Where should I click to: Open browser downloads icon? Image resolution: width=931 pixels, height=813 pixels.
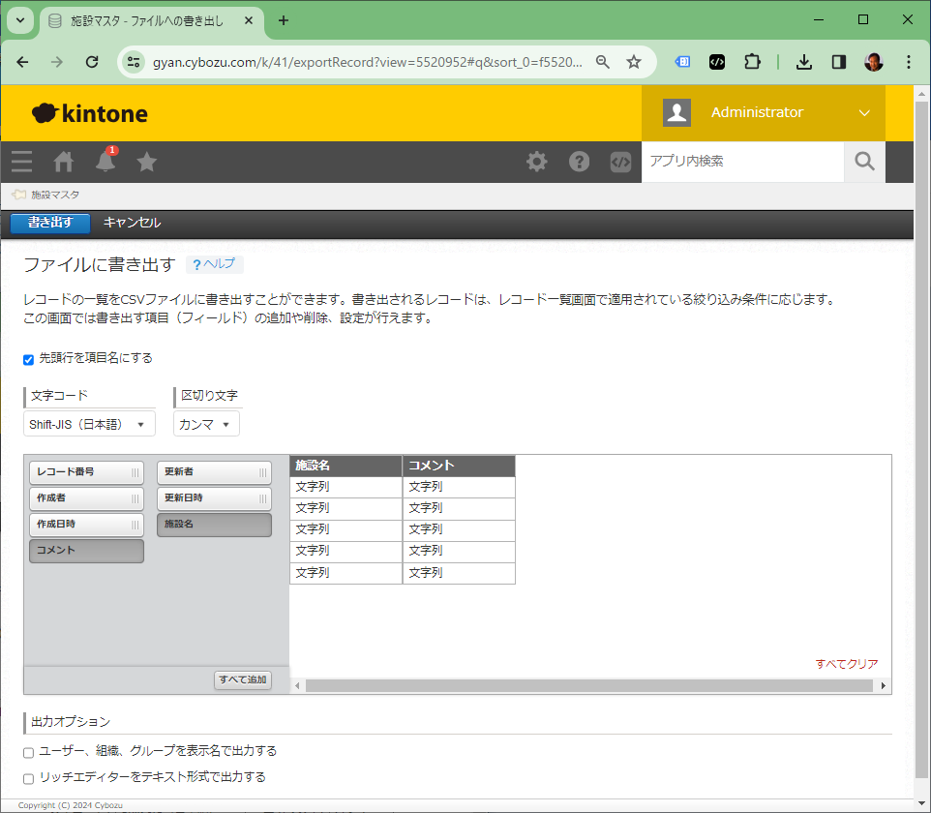804,62
